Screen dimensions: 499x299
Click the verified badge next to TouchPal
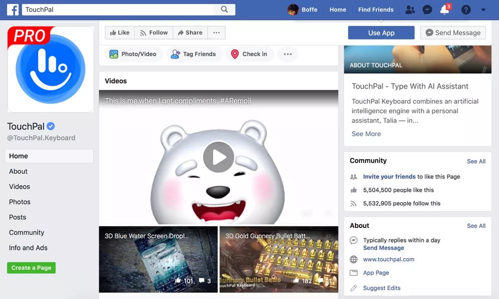(x=51, y=126)
